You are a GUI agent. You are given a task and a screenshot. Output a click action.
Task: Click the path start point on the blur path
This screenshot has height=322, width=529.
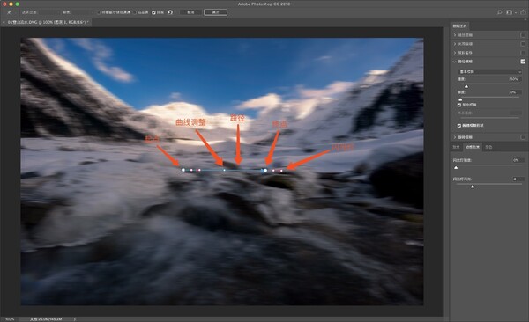point(183,170)
